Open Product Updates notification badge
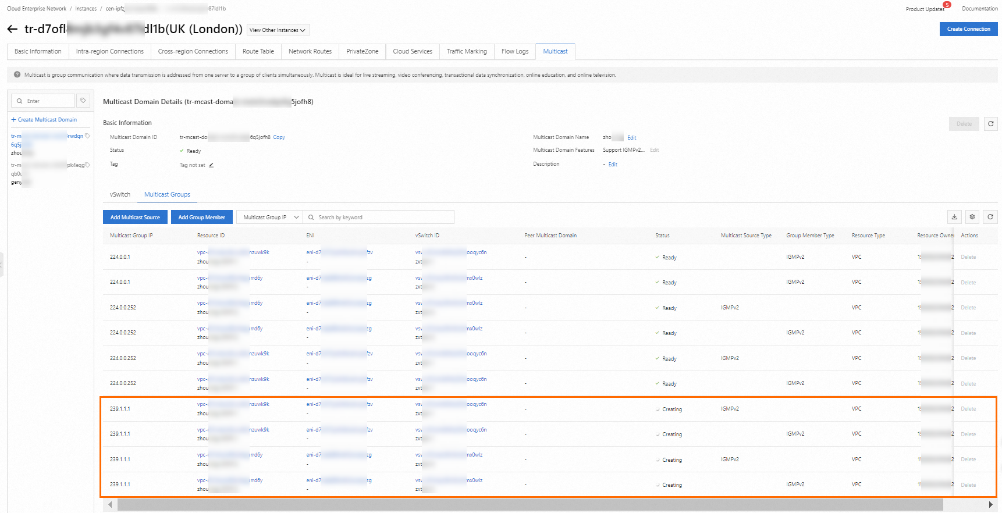1002x513 pixels. [947, 5]
